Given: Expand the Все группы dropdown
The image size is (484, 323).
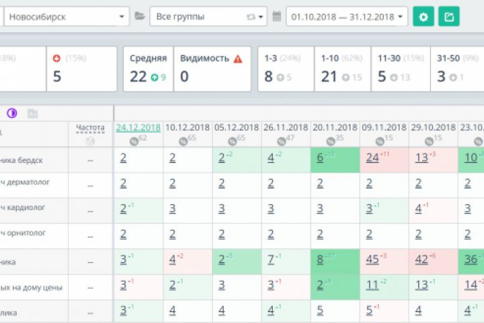Looking at the screenshot, I should (x=208, y=17).
